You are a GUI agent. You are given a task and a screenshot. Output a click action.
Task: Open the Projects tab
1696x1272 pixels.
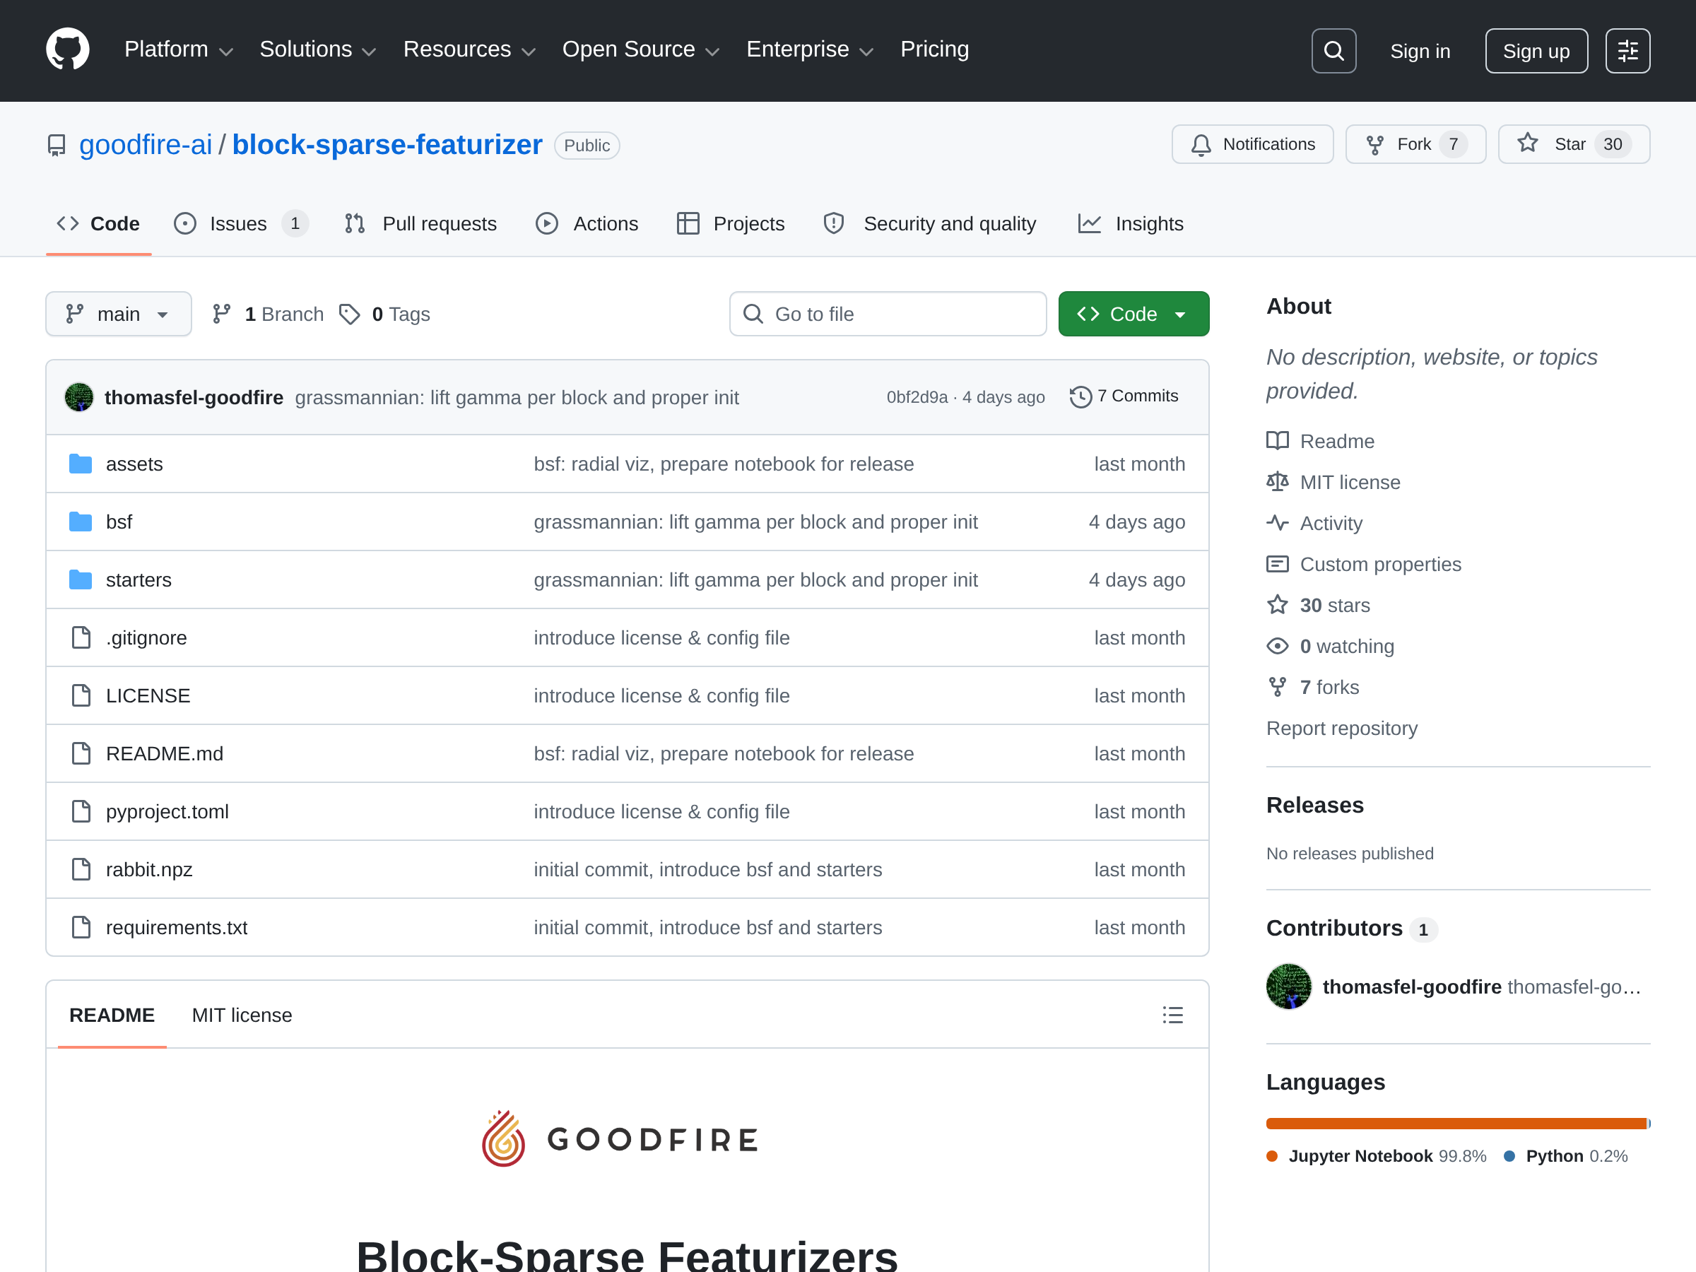[x=731, y=224]
